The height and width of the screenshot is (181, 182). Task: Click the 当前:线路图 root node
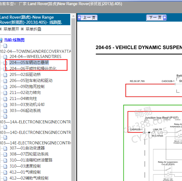(14, 40)
